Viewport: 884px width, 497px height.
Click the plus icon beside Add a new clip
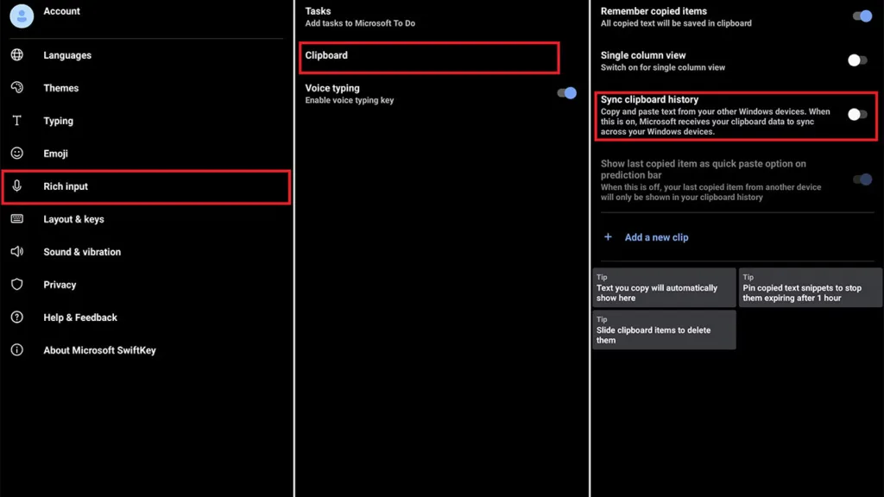608,236
